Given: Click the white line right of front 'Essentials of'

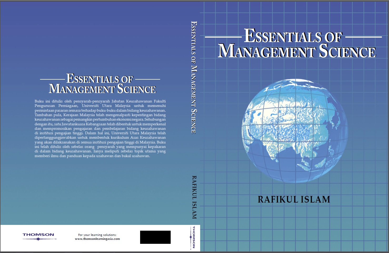Looking at the screenshot, I should click(x=363, y=37).
